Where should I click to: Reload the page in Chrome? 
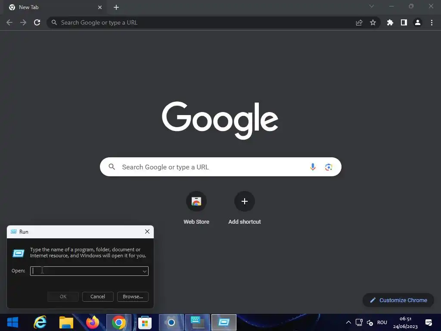37,22
